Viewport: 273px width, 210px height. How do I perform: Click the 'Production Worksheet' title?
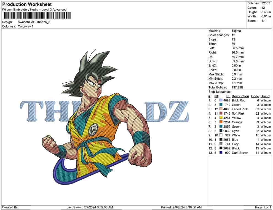click(x=27, y=4)
